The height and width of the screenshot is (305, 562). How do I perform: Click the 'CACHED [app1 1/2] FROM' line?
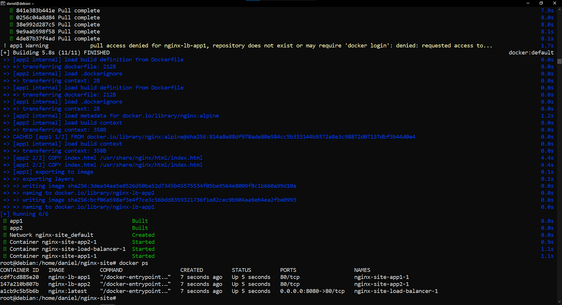[x=209, y=137]
